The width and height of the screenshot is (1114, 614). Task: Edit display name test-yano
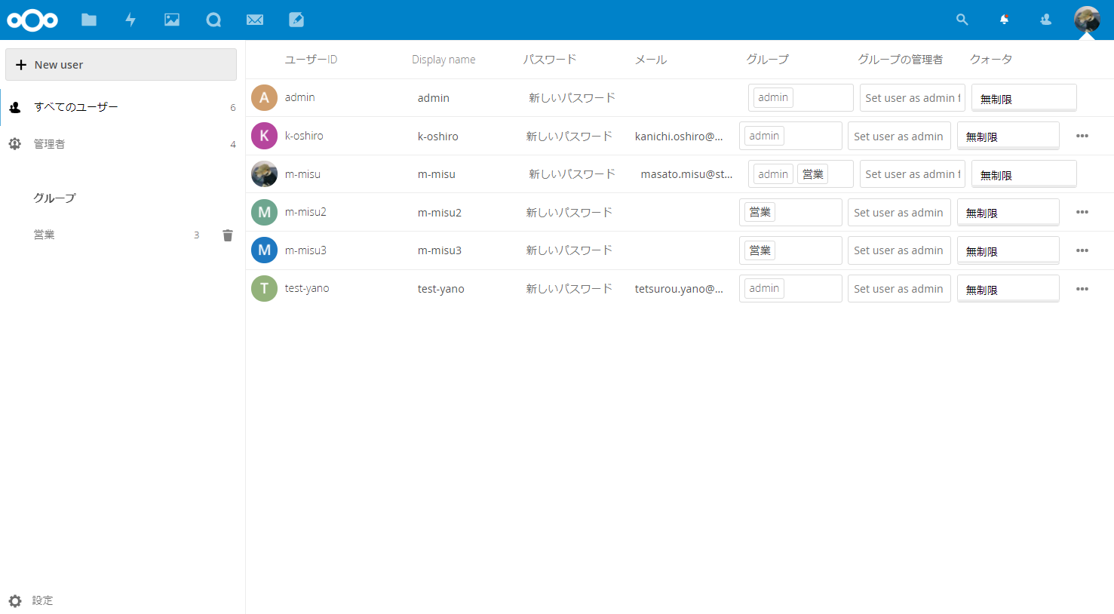click(x=441, y=289)
